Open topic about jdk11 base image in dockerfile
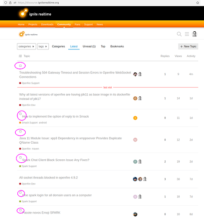Viewport: 204px width, 217px height. [75, 97]
